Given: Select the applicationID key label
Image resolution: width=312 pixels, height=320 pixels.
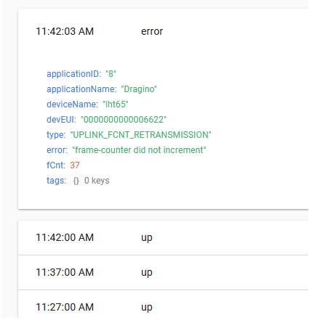Looking at the screenshot, I should 73,74.
